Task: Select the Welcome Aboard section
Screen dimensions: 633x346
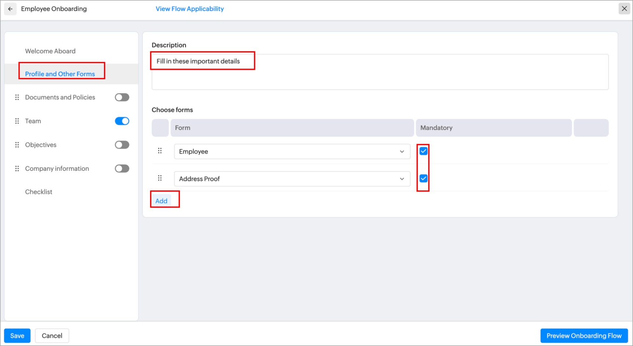Action: (50, 51)
